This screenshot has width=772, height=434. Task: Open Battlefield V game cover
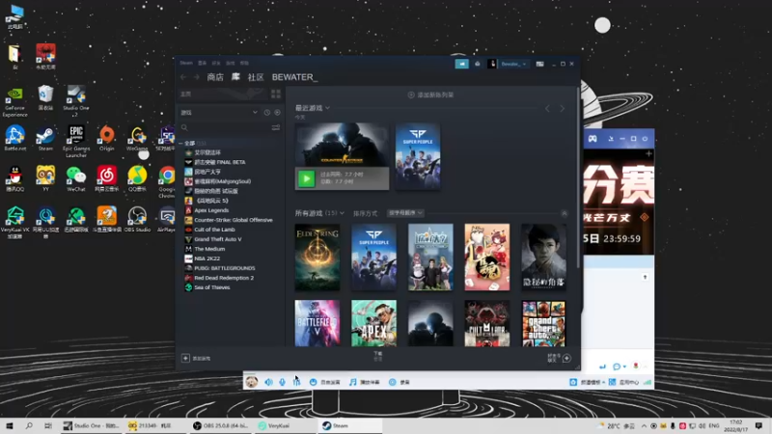[x=317, y=323]
